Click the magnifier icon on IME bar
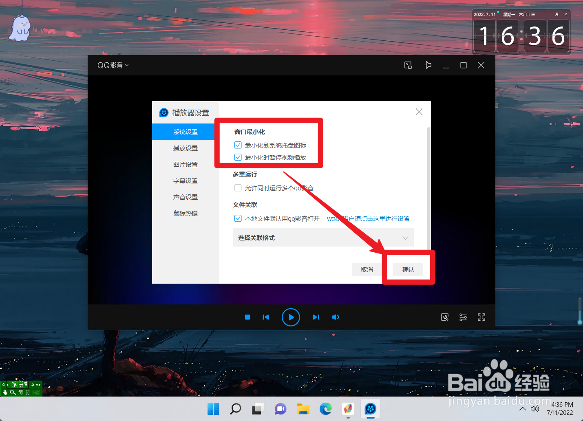 tap(13, 392)
